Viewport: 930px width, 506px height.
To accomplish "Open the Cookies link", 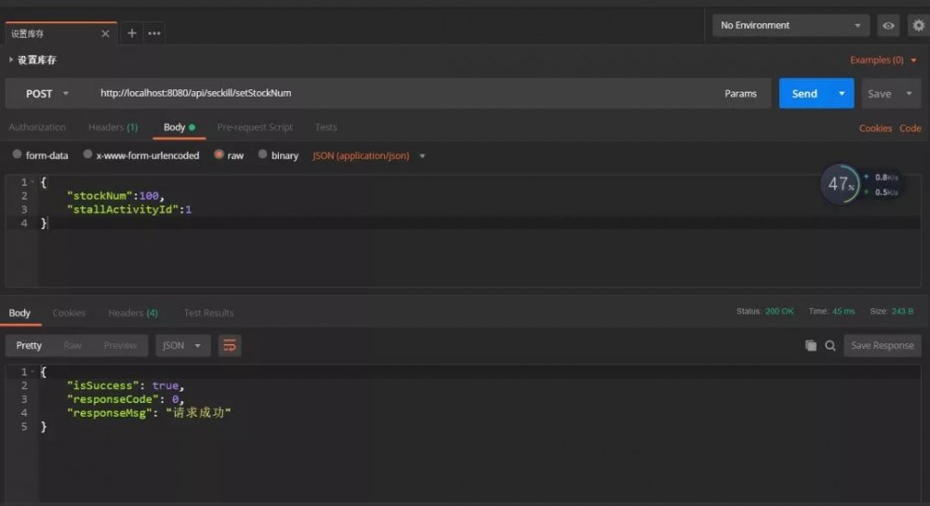I will 875,128.
